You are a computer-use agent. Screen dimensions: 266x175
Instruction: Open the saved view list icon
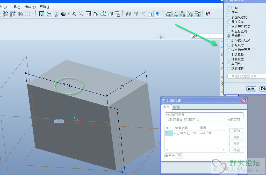click(103, 14)
